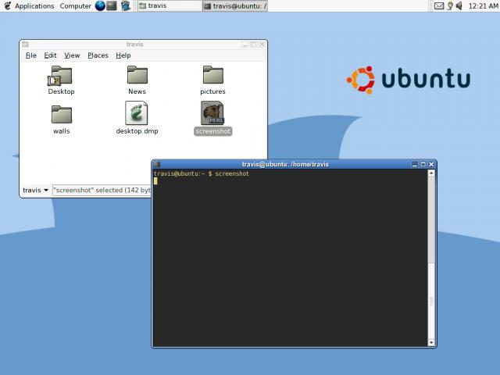Open the Desktop folder icon
The width and height of the screenshot is (500, 375).
point(60,76)
